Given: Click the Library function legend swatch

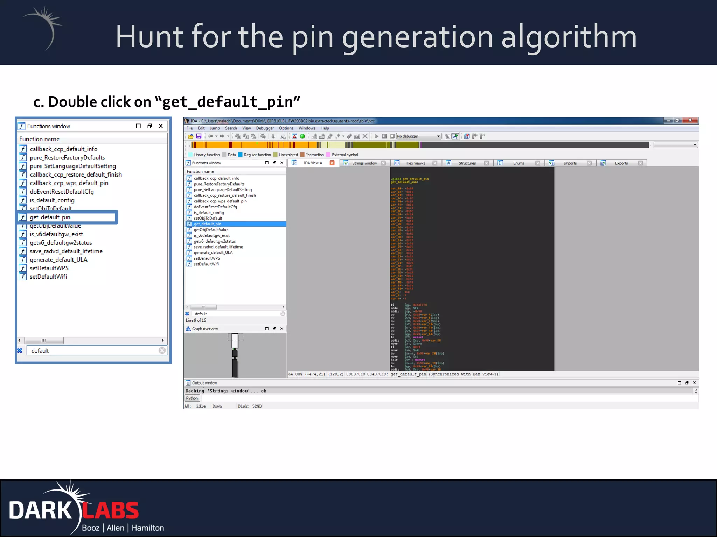Looking at the screenshot, I should click(191, 155).
